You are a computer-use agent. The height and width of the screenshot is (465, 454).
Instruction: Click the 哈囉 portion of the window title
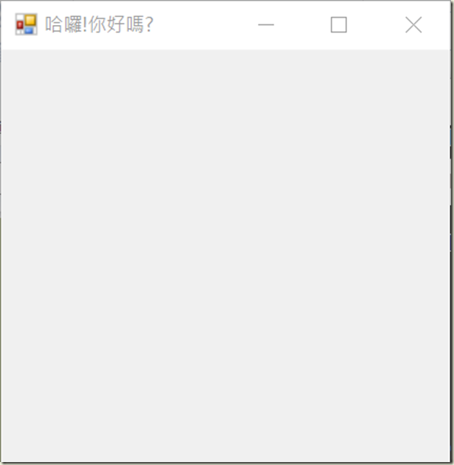(63, 24)
